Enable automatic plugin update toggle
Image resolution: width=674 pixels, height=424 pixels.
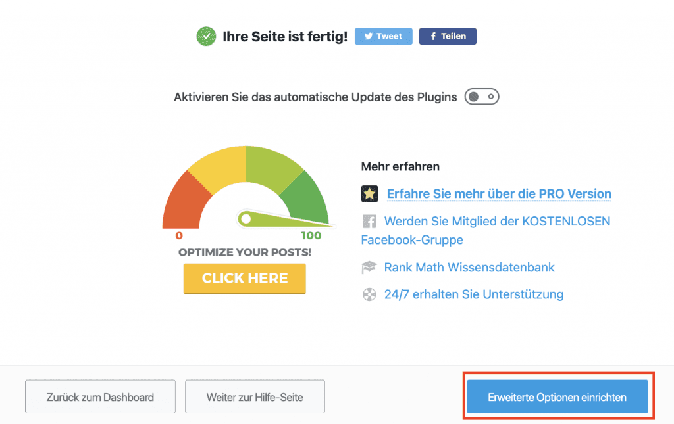482,97
